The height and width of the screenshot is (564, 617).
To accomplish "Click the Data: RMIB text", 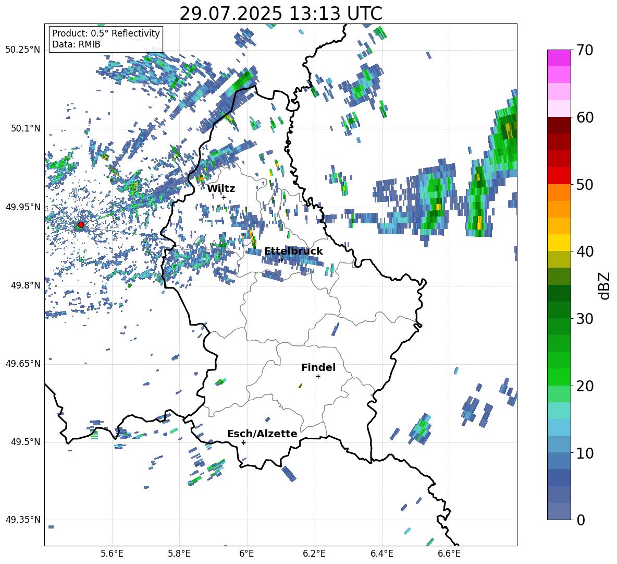I will pyautogui.click(x=76, y=44).
